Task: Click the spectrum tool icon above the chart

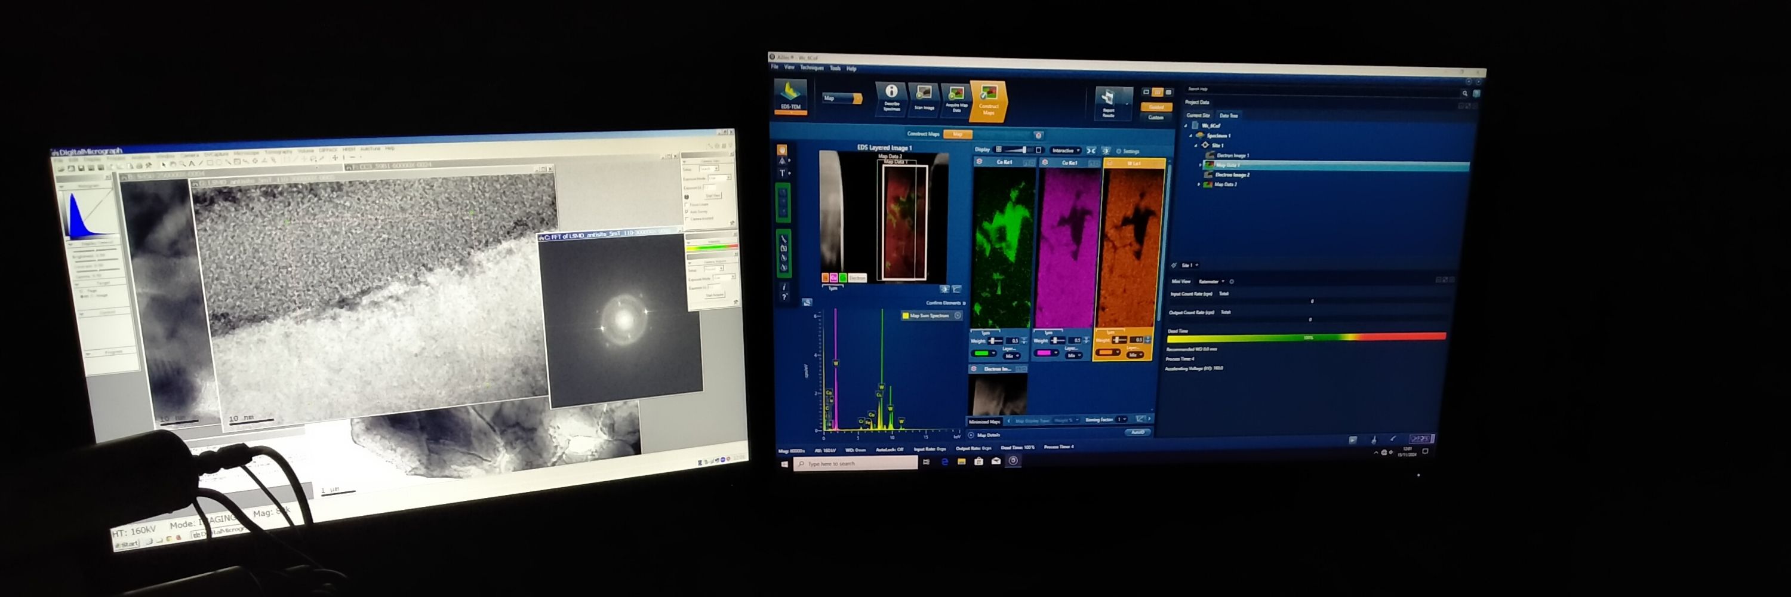Action: click(807, 302)
